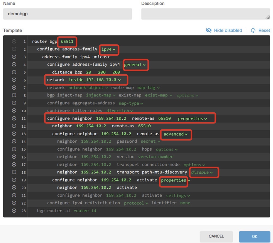Enable line 15 neighbor hops row
Viewport: 273px width, 243px height.
[x=14, y=149]
